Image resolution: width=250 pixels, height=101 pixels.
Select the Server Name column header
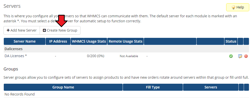pyautogui.click(x=25, y=41)
